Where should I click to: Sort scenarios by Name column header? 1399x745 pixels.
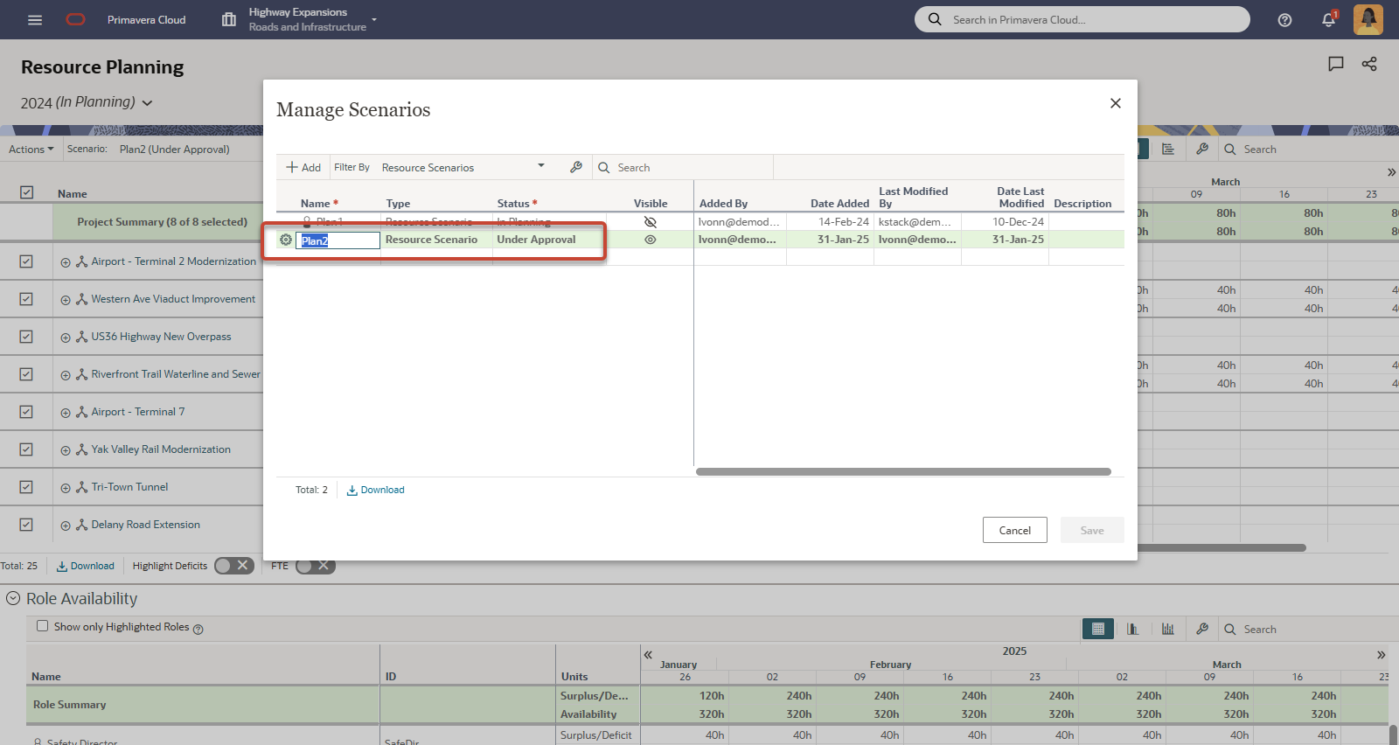click(316, 203)
